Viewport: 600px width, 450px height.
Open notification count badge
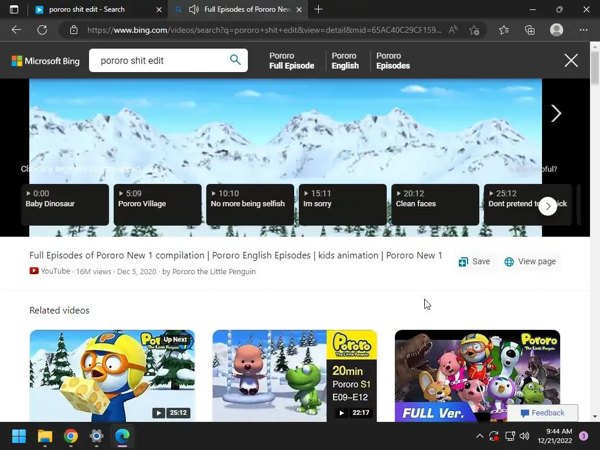(583, 436)
